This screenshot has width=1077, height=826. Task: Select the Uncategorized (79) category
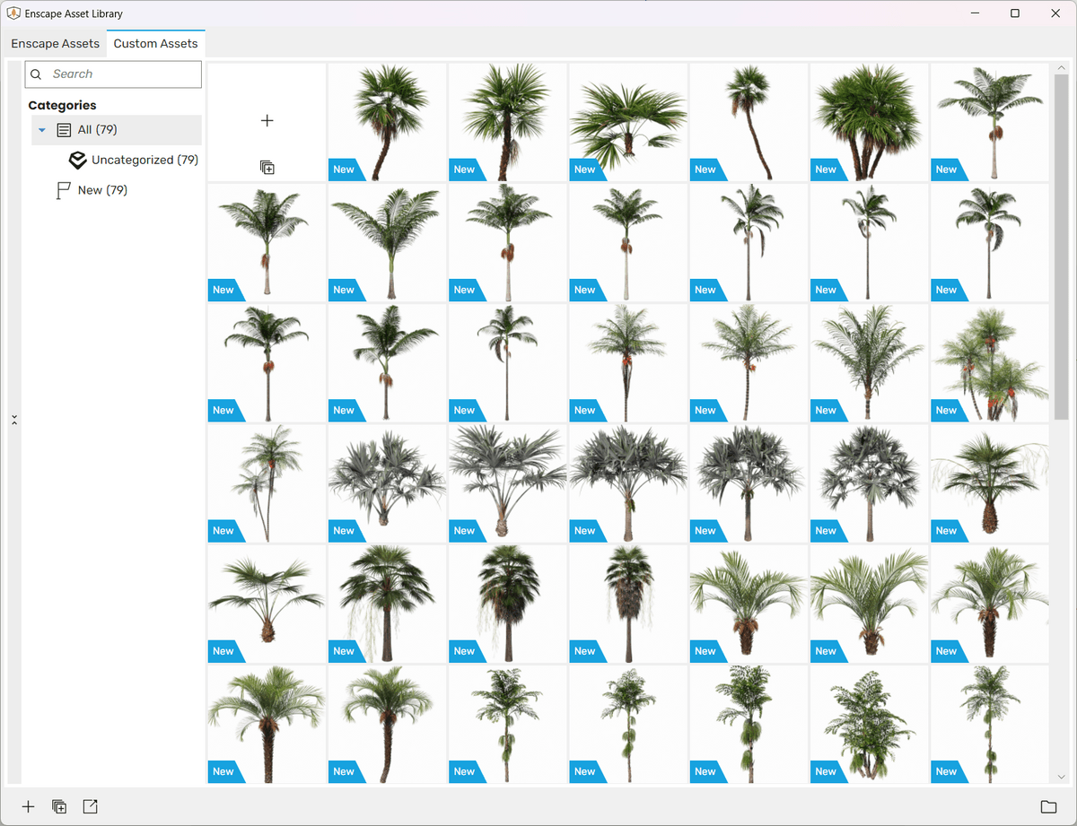pyautogui.click(x=144, y=160)
